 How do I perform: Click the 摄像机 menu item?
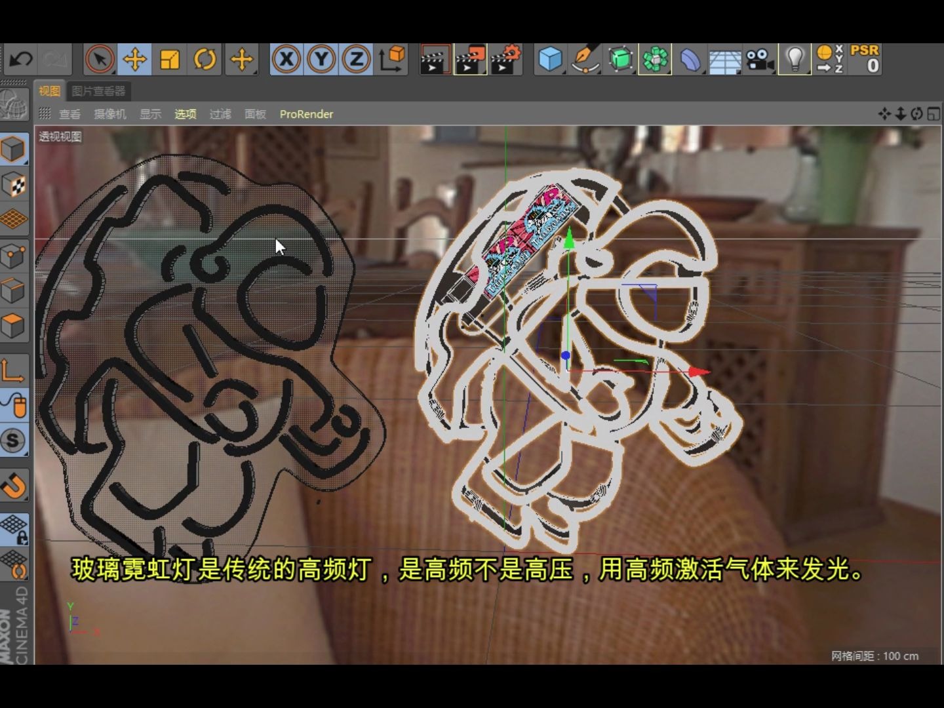(x=111, y=114)
